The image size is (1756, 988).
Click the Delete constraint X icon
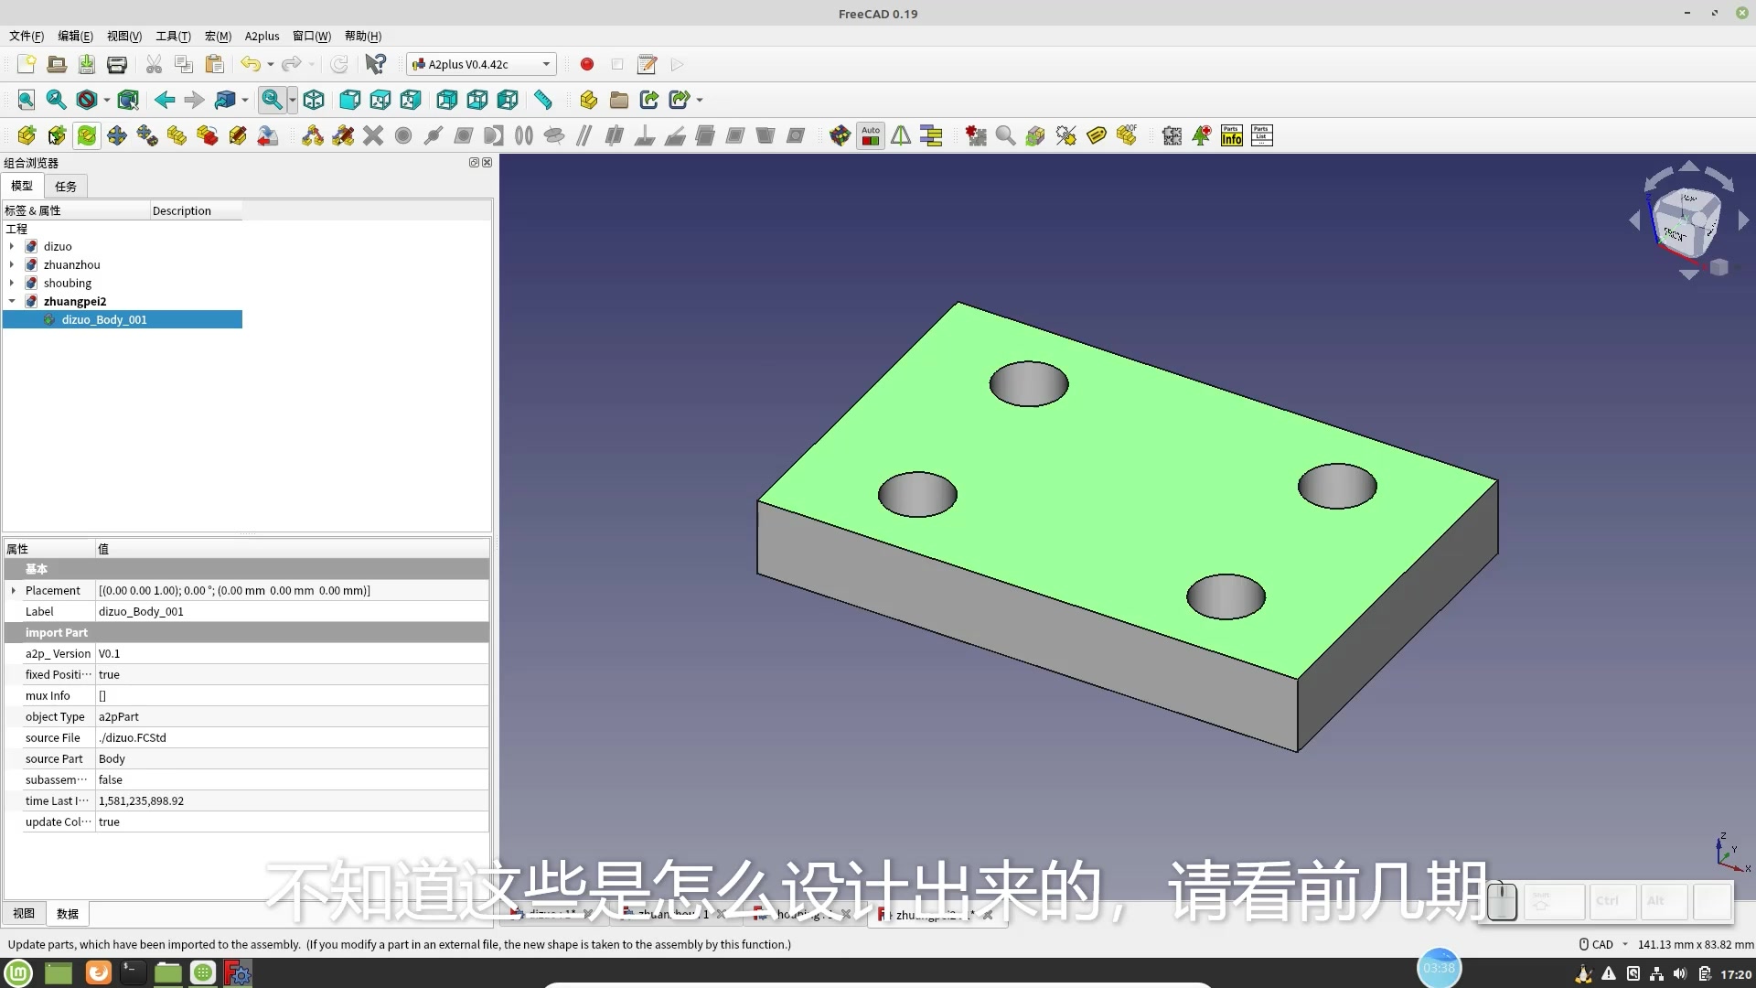pyautogui.click(x=371, y=135)
